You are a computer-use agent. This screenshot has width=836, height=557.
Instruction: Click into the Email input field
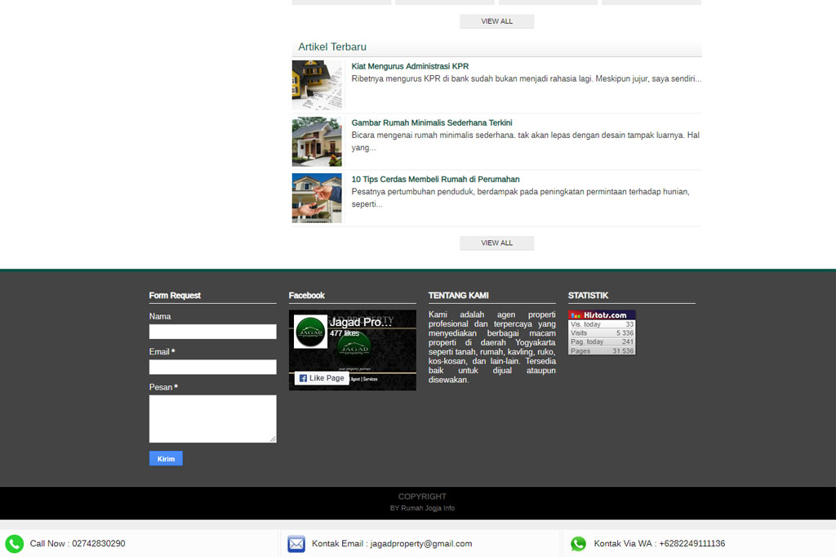click(x=212, y=367)
